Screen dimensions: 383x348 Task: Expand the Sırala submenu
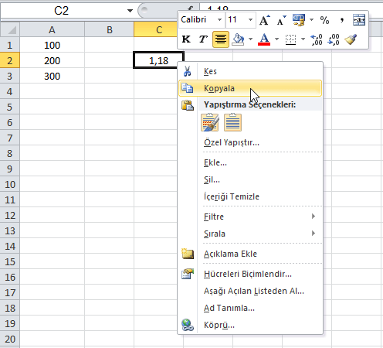[x=250, y=234]
